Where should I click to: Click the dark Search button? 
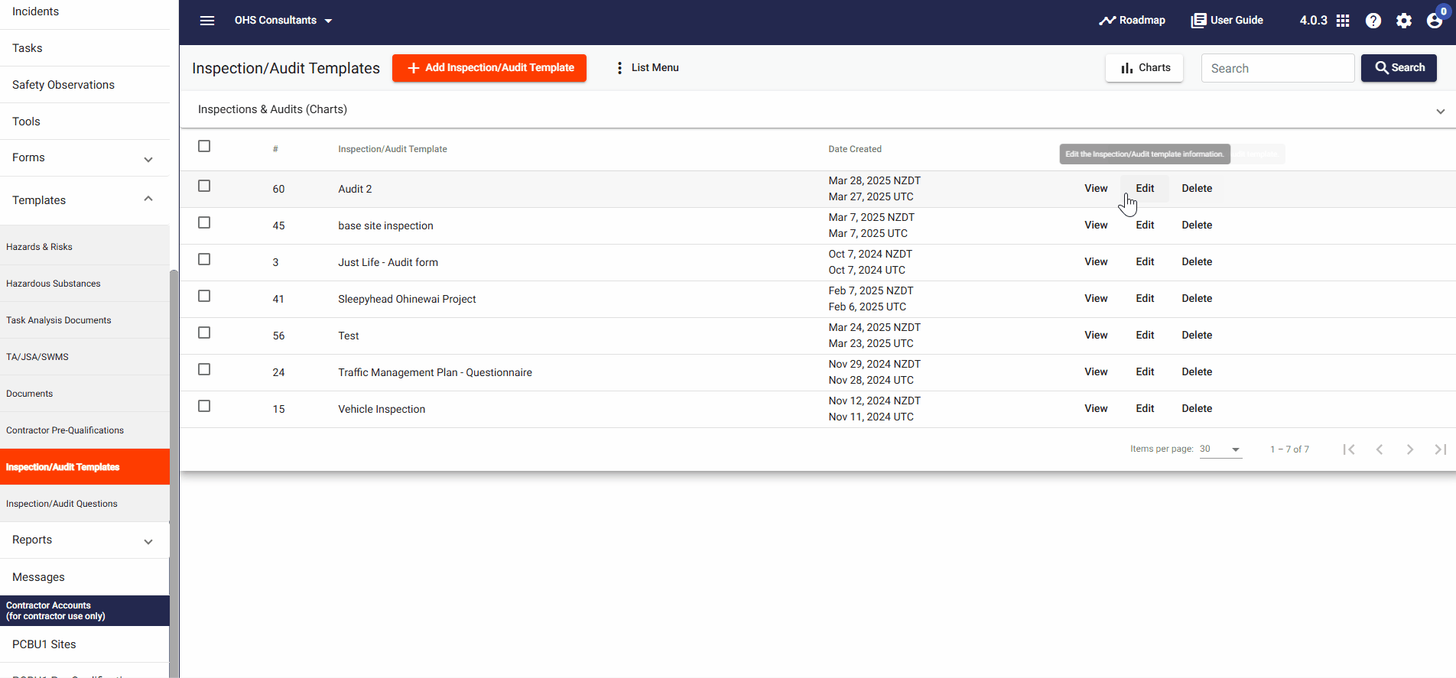[1399, 68]
